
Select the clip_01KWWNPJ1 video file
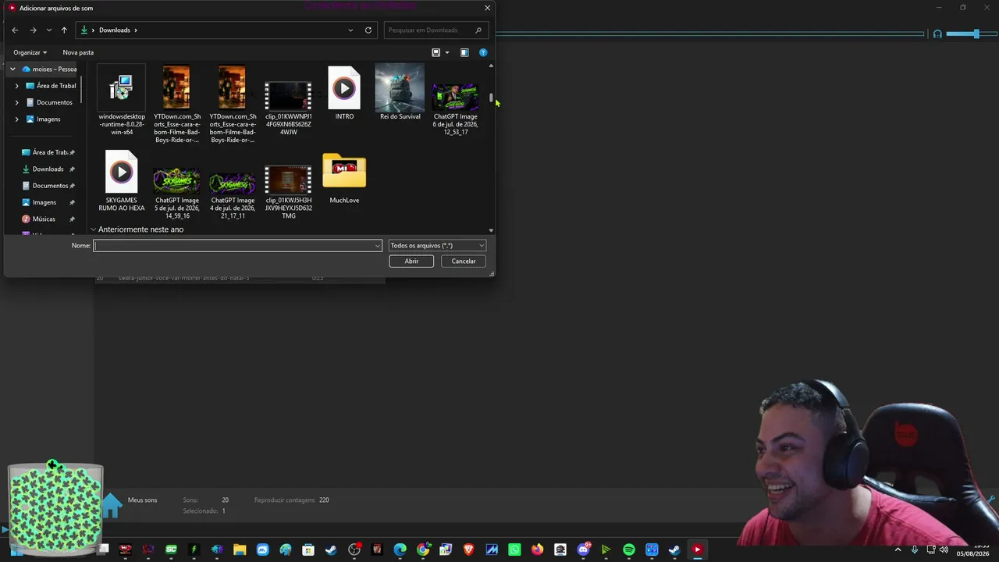pyautogui.click(x=288, y=108)
